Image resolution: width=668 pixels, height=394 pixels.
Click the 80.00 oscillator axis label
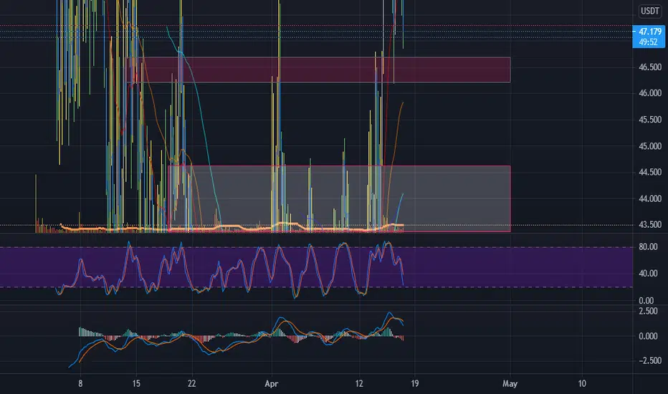click(648, 247)
